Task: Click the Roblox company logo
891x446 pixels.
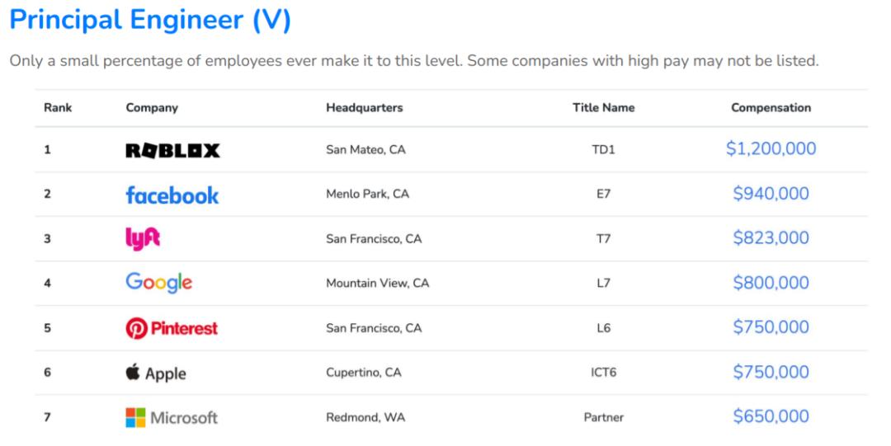Action: 172,150
